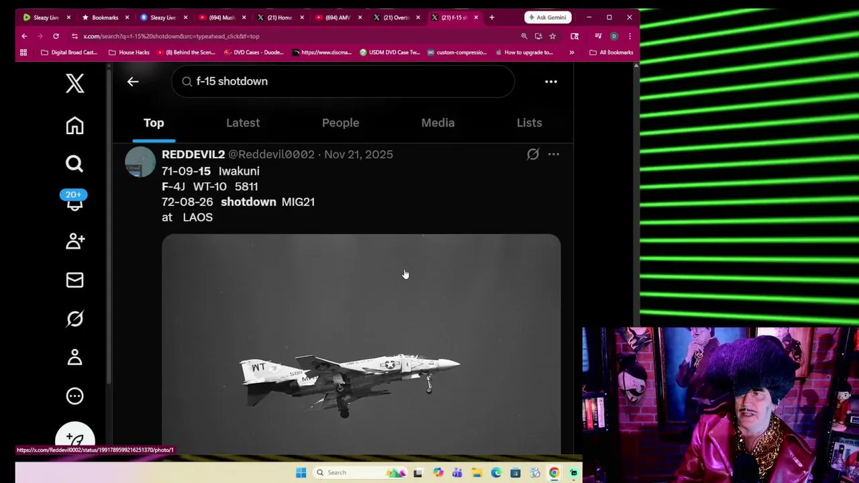Screen dimensions: 859x483
Task: Switch to (694) AMV YouTube tab
Action: 338,17
